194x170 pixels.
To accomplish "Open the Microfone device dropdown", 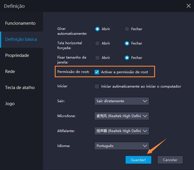I will click(122, 116).
